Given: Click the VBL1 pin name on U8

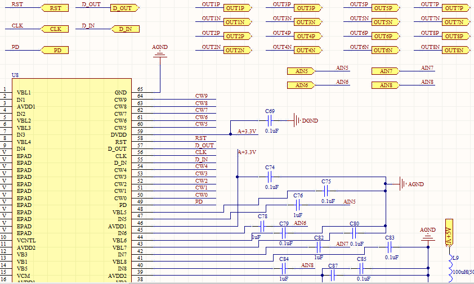Looking at the screenshot, I should 24,92.
